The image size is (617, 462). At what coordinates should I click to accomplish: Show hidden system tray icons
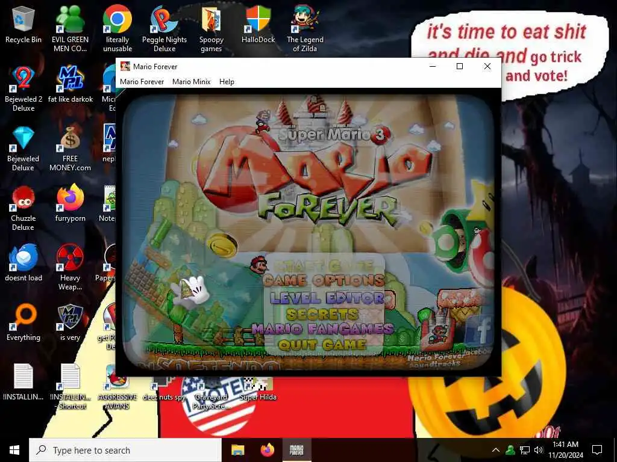pyautogui.click(x=496, y=450)
